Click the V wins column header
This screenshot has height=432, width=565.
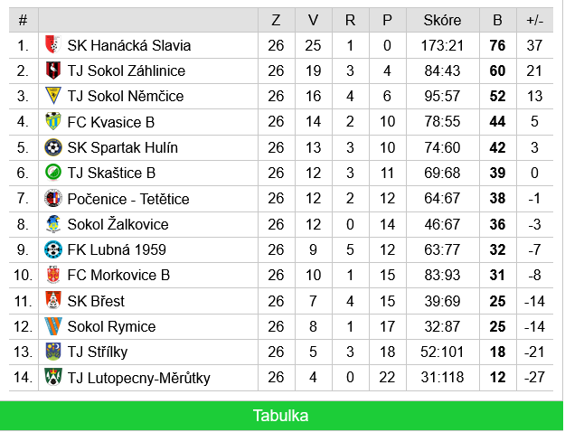pyautogui.click(x=313, y=20)
